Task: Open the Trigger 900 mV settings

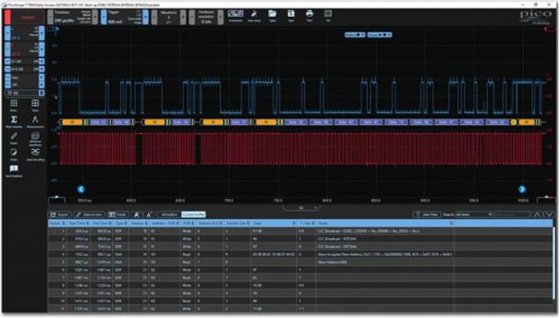Action: [124, 17]
